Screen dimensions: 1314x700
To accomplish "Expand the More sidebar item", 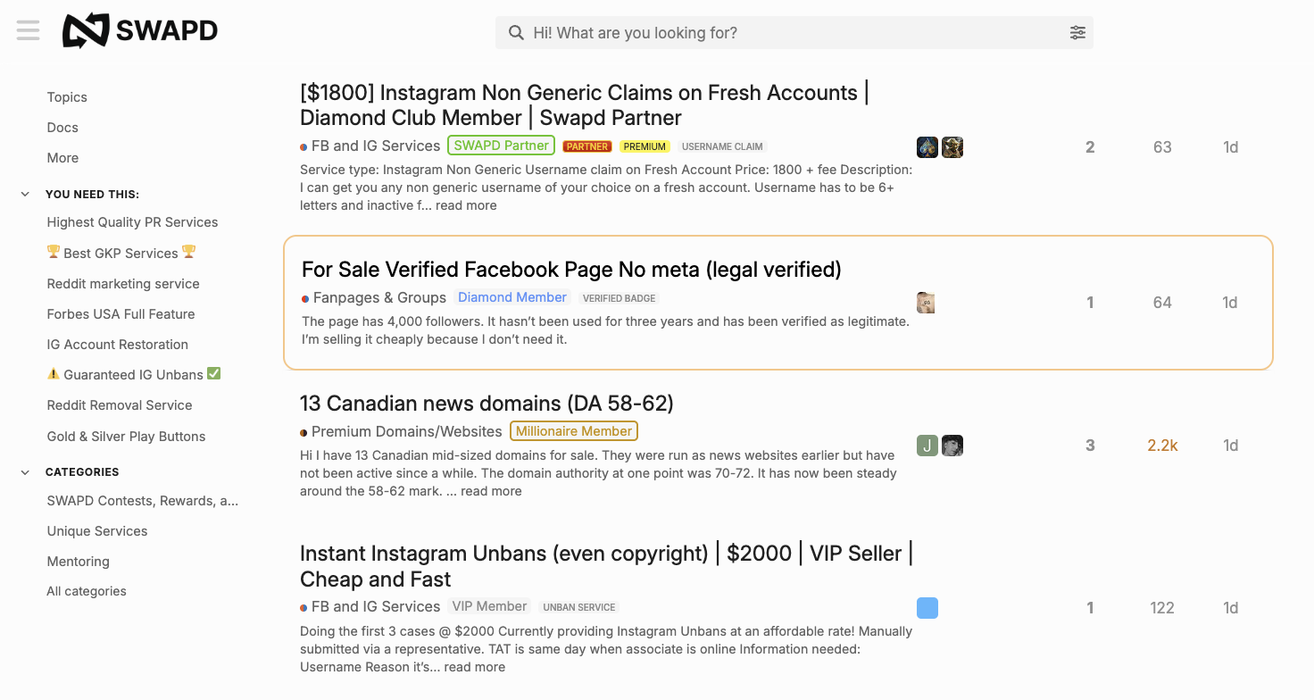I will 62,158.
